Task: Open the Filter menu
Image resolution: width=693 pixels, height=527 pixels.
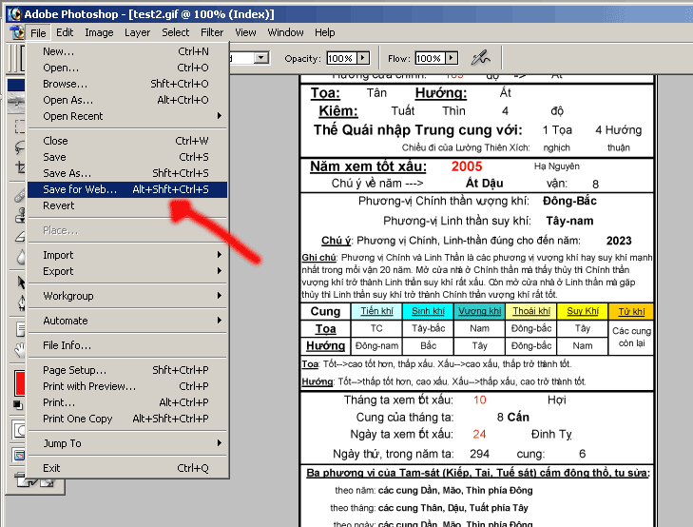Action: click(212, 32)
